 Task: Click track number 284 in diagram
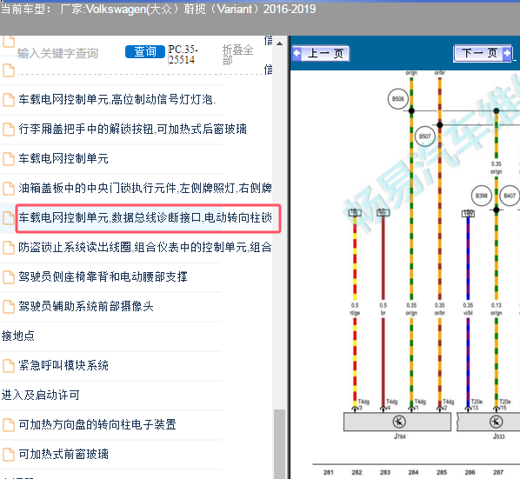pos(413,472)
